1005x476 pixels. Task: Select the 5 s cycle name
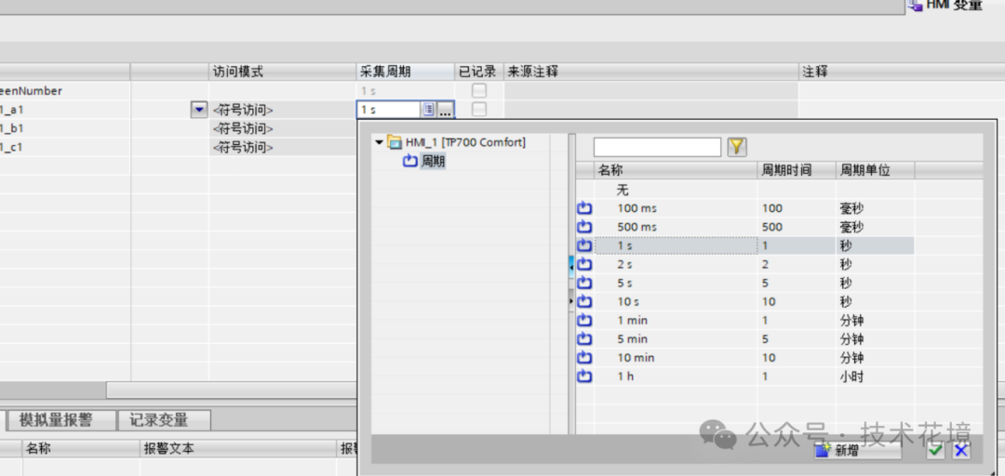(625, 283)
